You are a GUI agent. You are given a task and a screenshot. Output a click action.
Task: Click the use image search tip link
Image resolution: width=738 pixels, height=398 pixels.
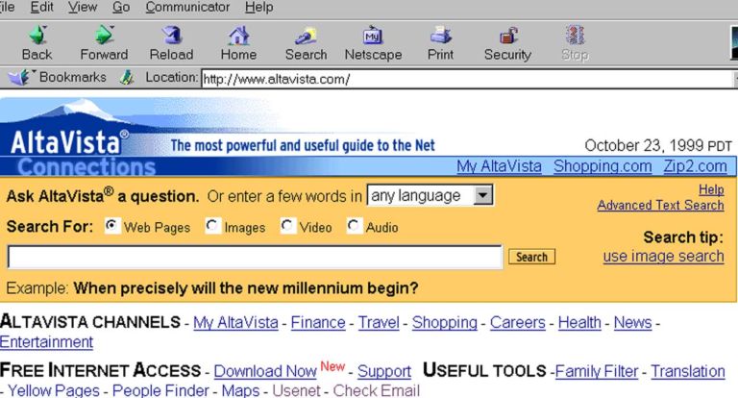click(664, 257)
